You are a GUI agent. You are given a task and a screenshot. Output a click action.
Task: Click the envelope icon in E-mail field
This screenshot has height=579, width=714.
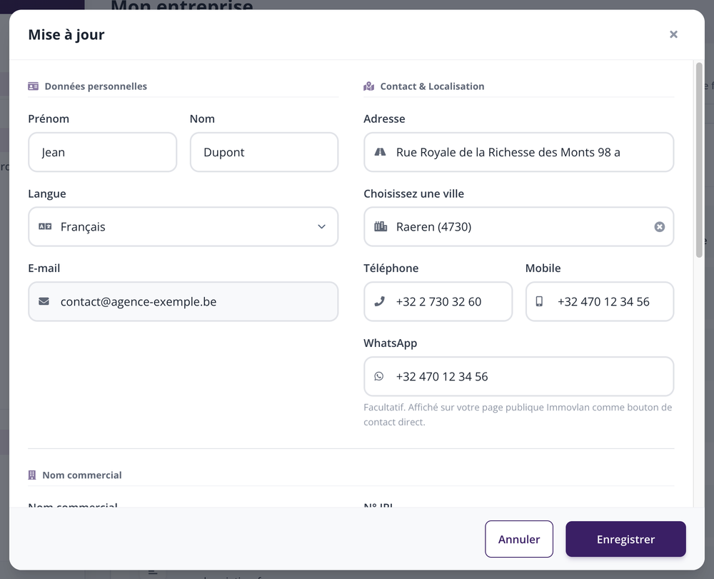click(x=44, y=301)
